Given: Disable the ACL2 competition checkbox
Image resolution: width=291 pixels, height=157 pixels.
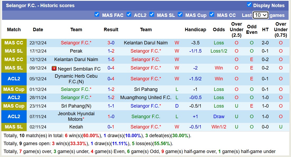Looking at the screenshot, I should [x=129, y=14].
